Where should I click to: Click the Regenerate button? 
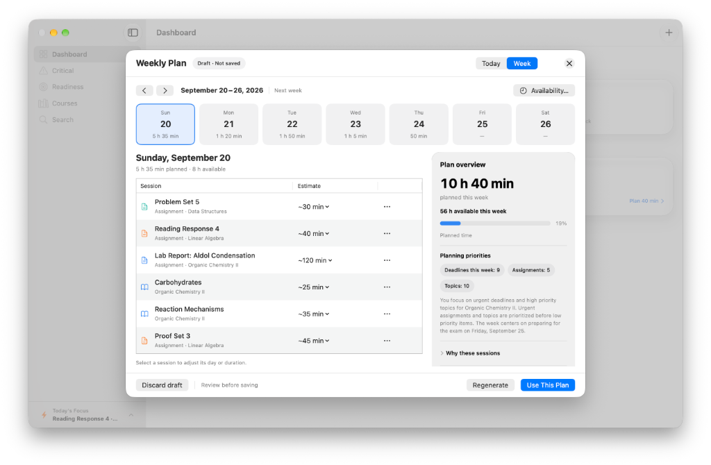point(490,384)
